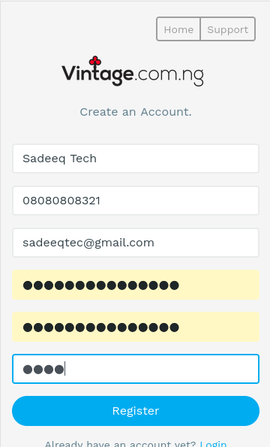Click the .com.ng part of the logo
The image size is (270, 447).
[169, 75]
